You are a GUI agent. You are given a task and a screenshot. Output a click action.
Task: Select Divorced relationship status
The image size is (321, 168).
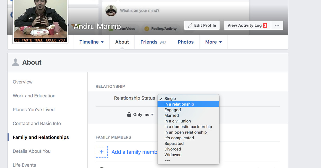[188, 149]
